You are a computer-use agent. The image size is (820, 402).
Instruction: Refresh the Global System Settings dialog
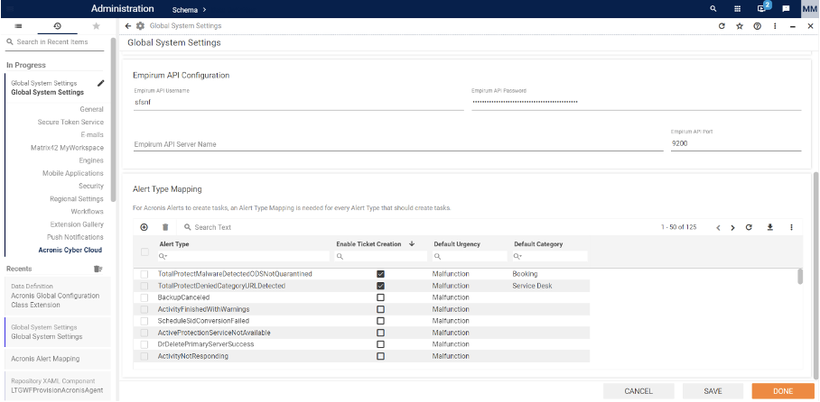click(722, 26)
